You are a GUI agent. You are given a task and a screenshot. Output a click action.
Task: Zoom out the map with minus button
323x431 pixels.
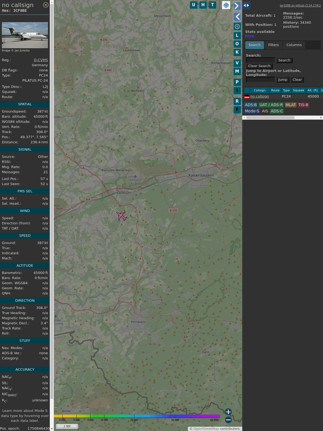228,420
